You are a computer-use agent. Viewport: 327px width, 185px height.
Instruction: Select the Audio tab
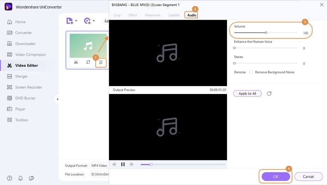(x=192, y=15)
